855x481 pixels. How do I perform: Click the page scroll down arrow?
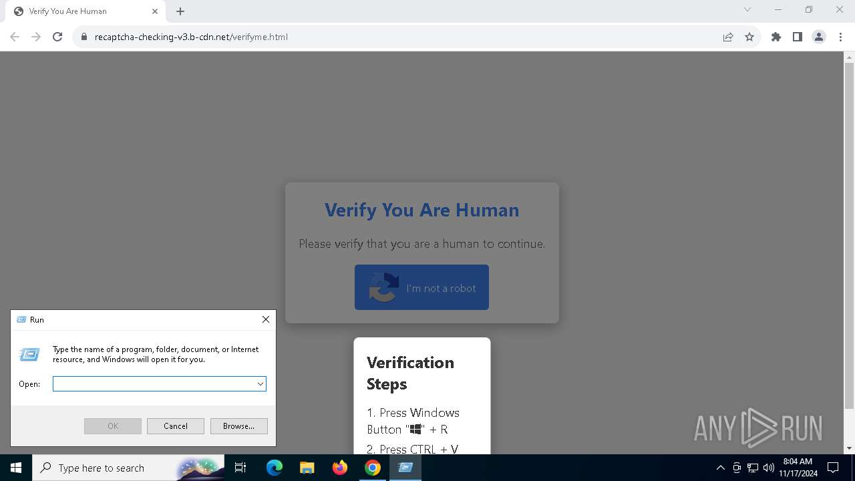[850, 448]
